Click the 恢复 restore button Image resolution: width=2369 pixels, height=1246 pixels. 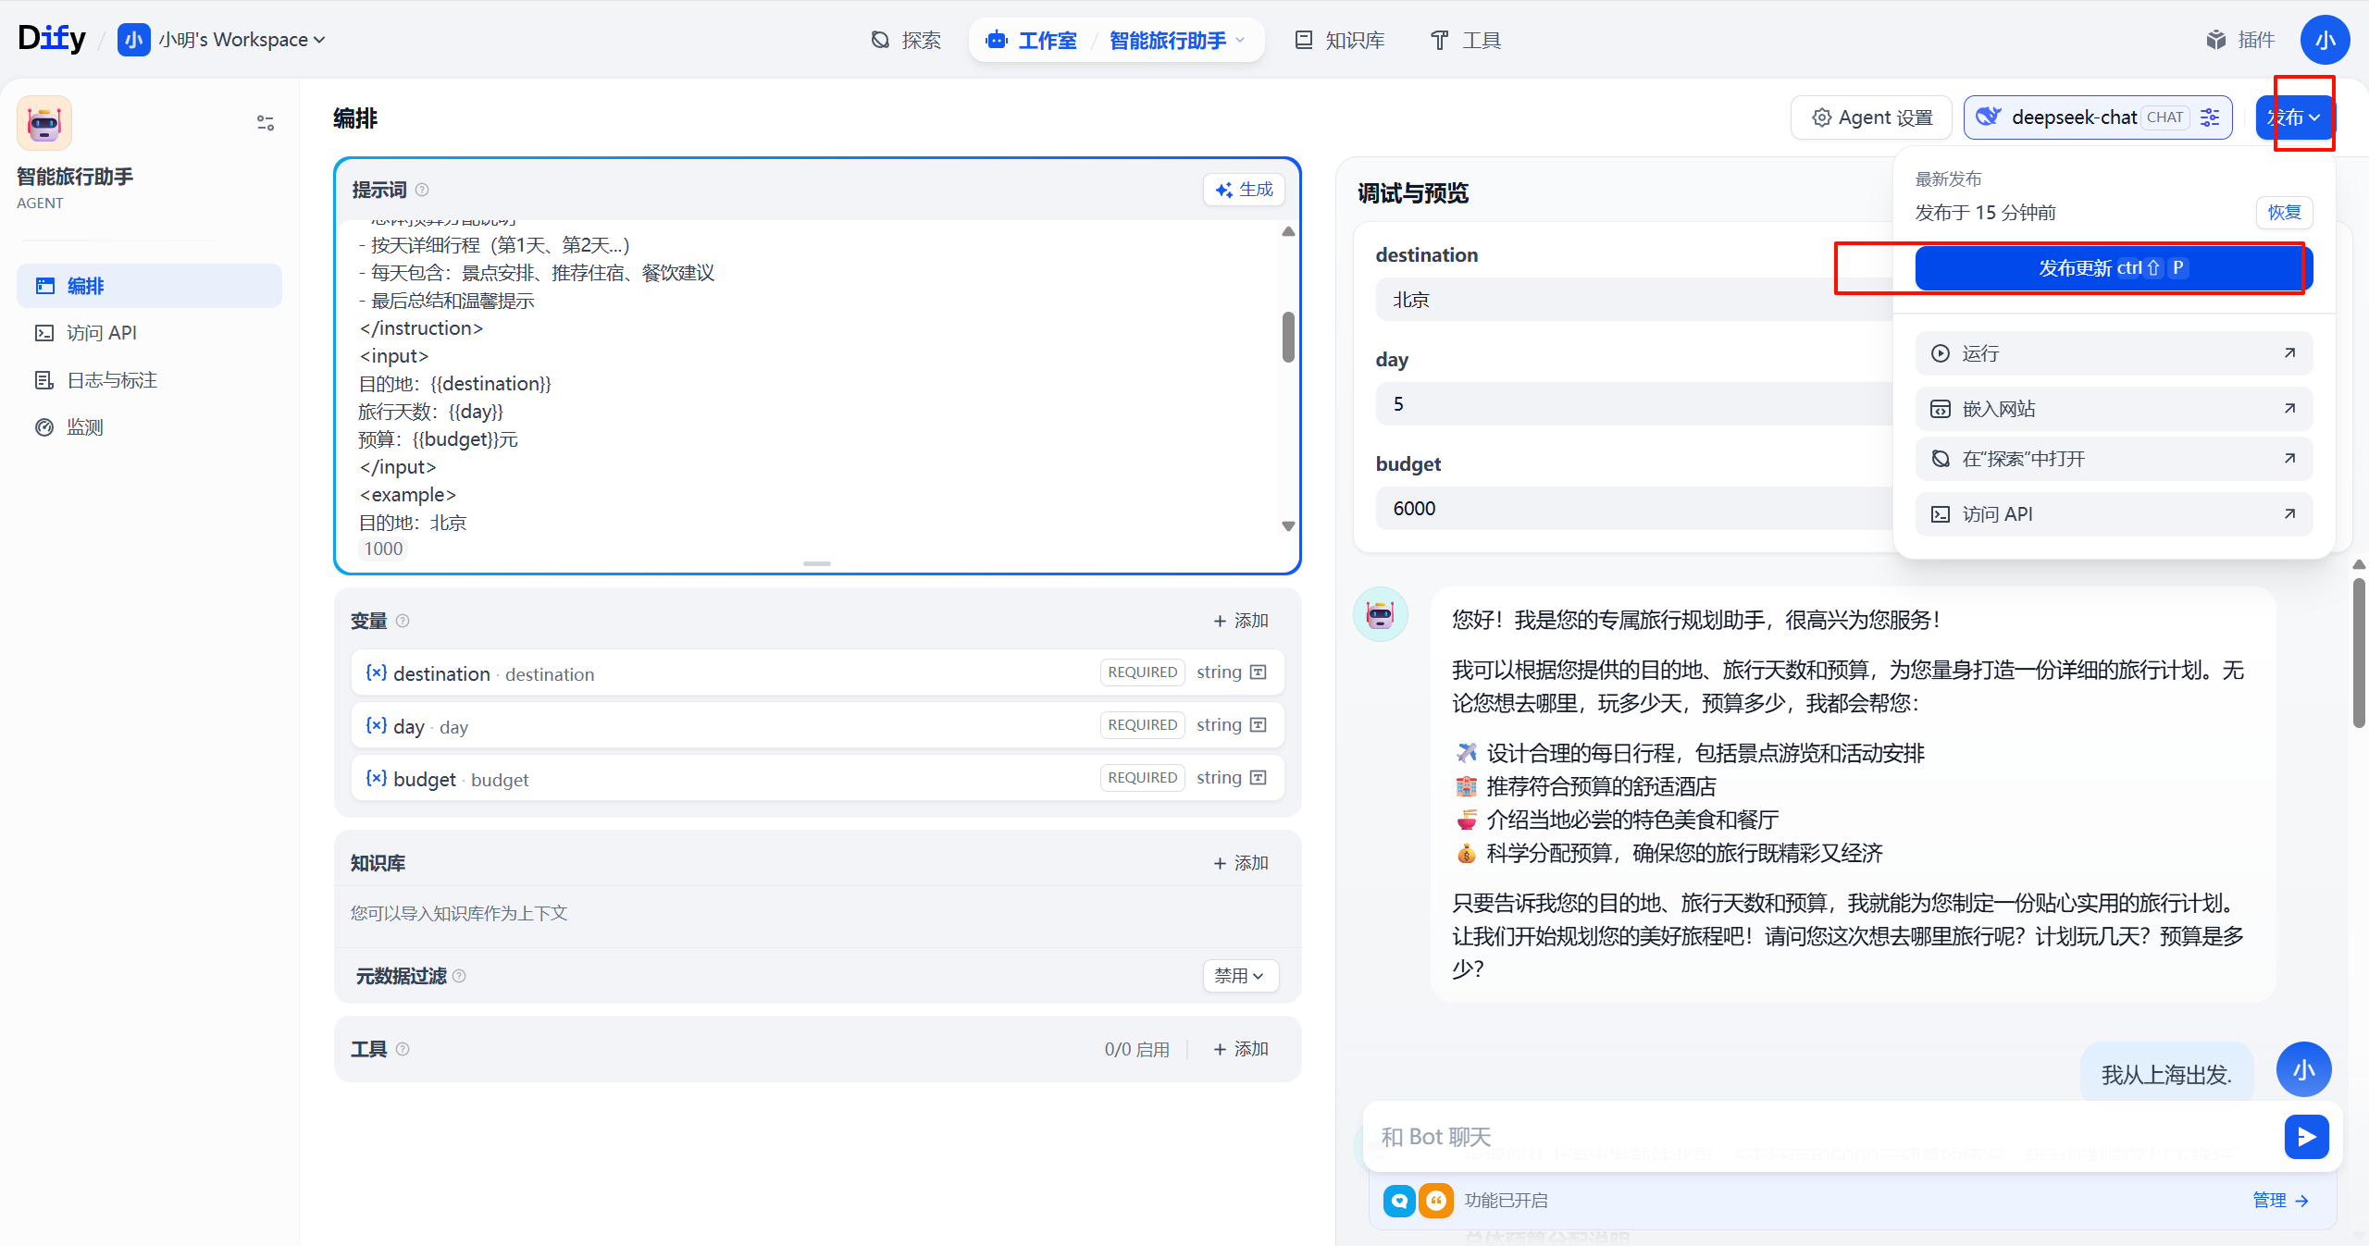[2284, 213]
